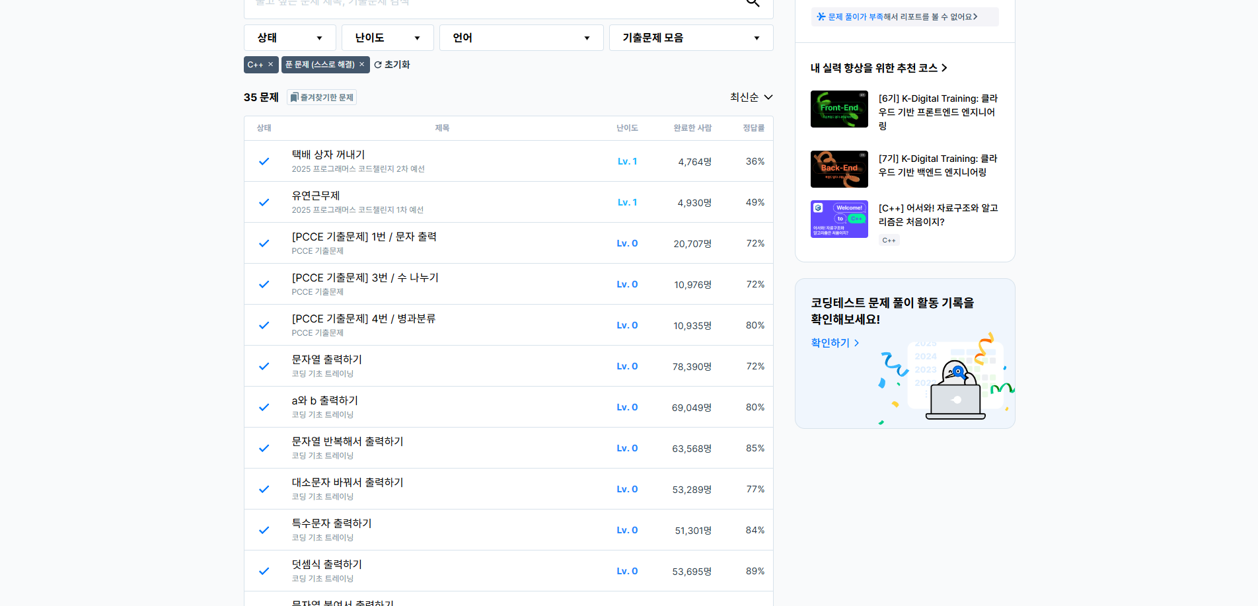Remove the solved-by-myself filter tag
Image resolution: width=1258 pixels, height=606 pixels.
pos(361,65)
